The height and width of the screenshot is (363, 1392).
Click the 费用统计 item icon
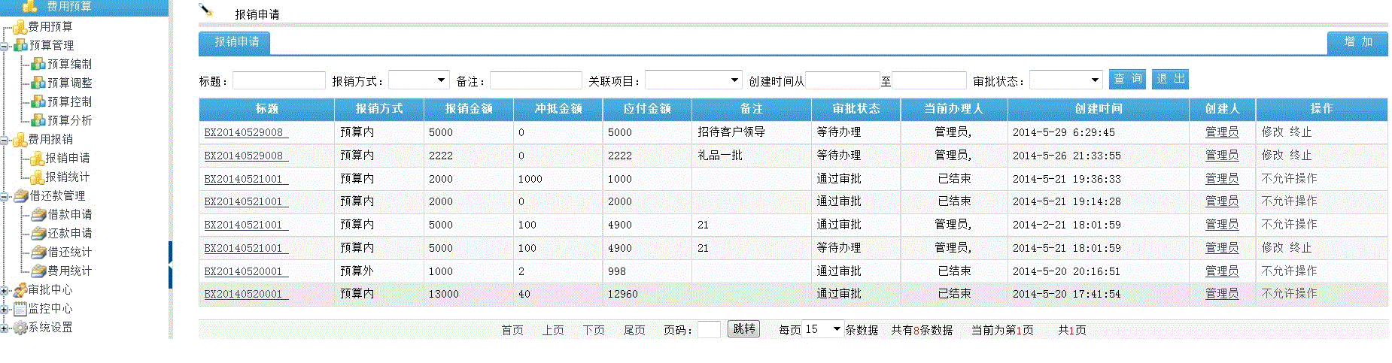(39, 271)
